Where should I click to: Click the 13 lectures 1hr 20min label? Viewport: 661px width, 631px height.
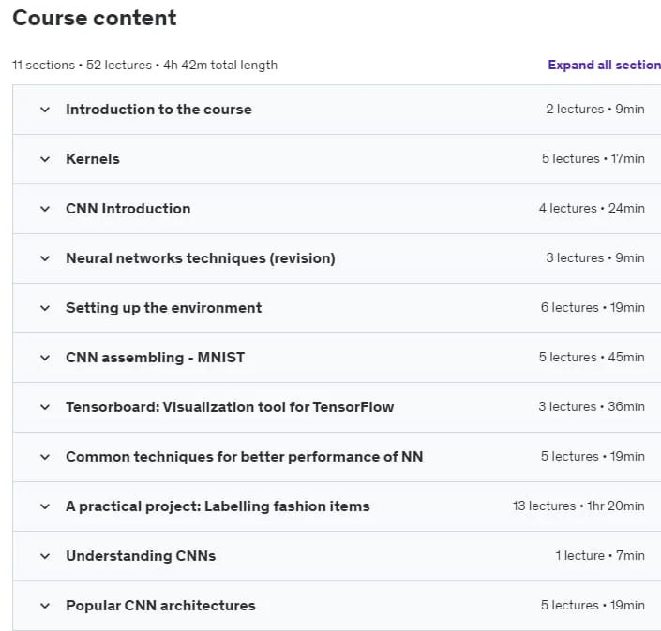(x=578, y=506)
